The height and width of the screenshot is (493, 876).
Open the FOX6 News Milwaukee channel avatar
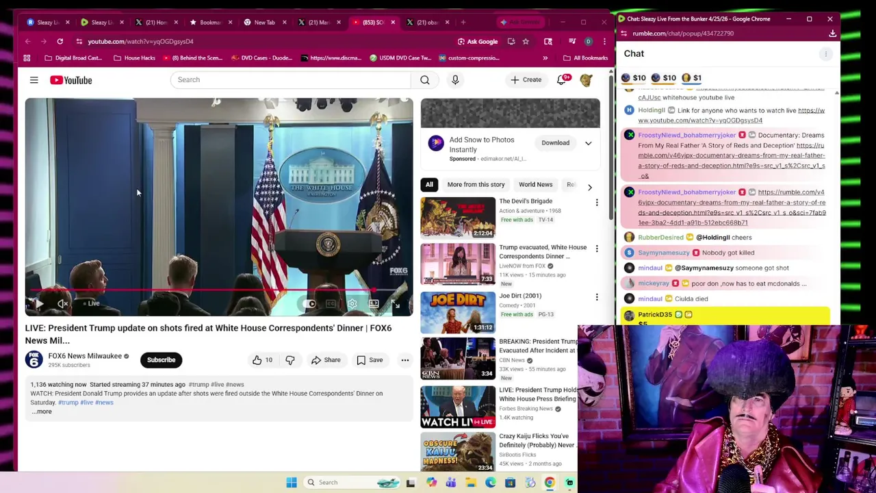click(34, 360)
